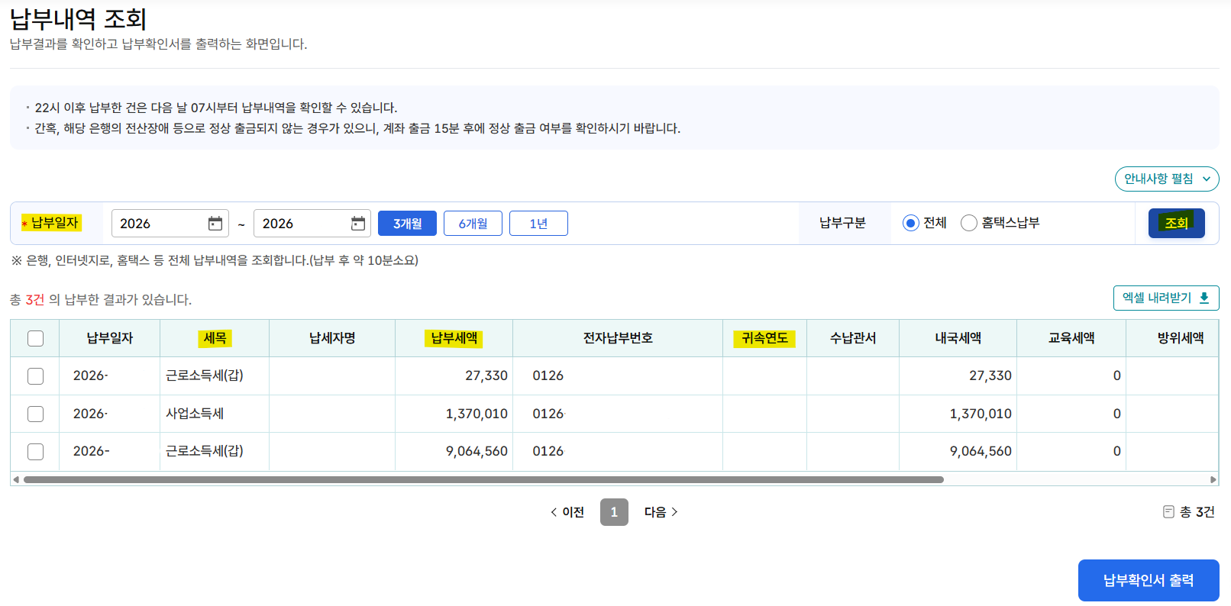Click the 조회 search button
1231x606 pixels.
pos(1176,223)
